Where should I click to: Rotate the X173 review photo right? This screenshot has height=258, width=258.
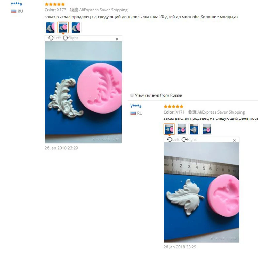(x=71, y=38)
